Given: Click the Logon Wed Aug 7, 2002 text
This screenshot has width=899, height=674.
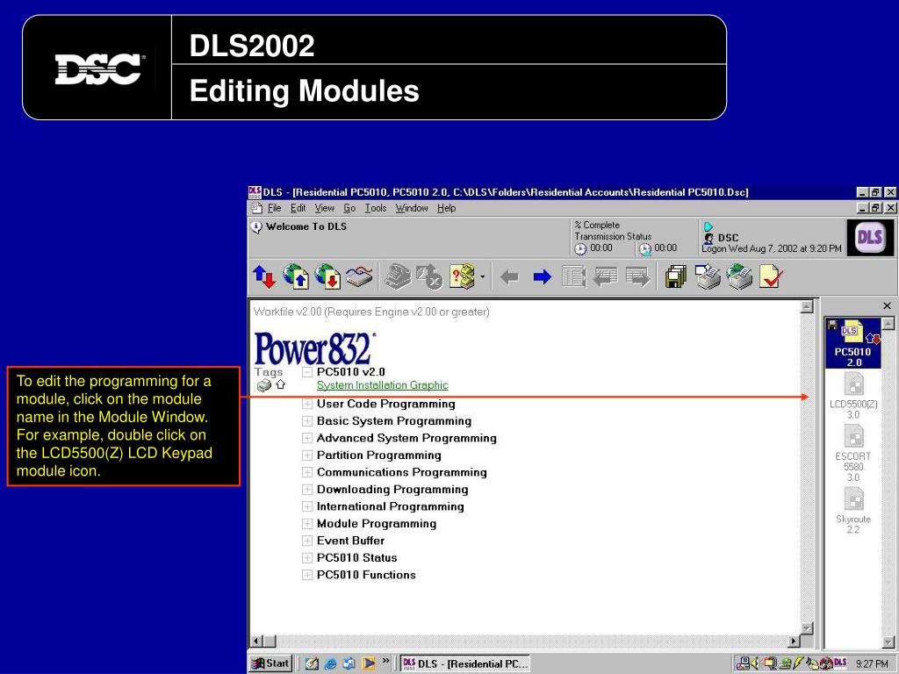Looking at the screenshot, I should 772,248.
